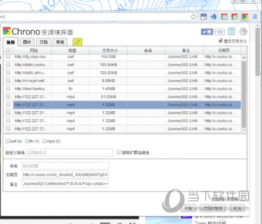
Task: Enable the flv (1) filter checkbox
Action: point(27,141)
